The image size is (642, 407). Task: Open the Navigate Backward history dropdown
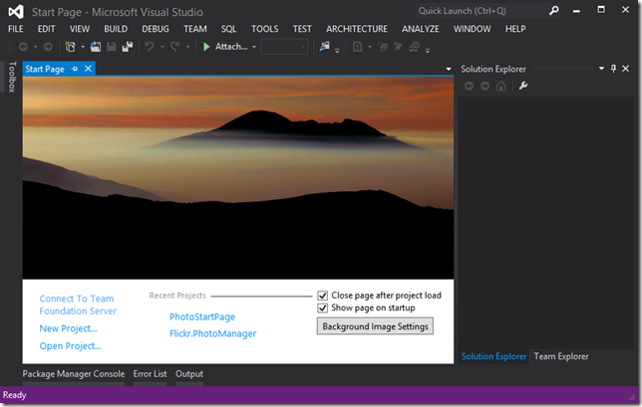pyautogui.click(x=35, y=47)
